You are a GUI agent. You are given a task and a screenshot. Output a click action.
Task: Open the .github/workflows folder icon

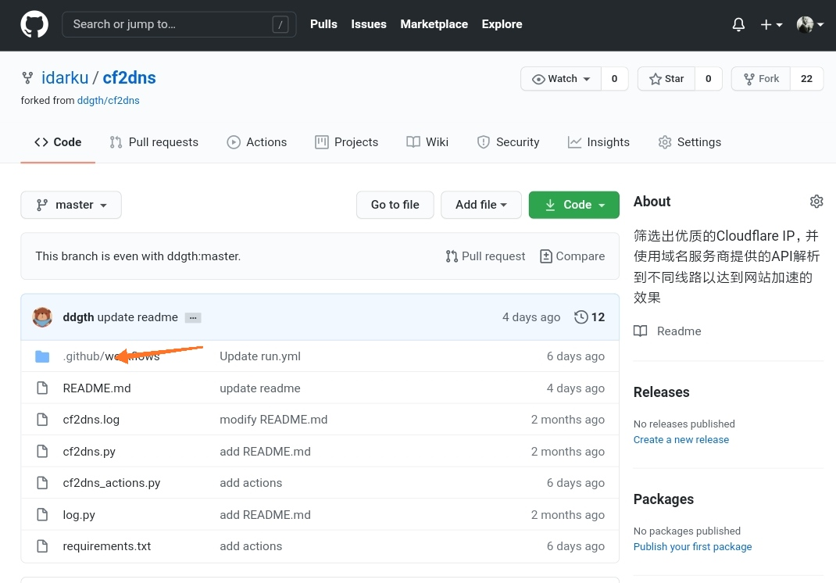tap(42, 356)
